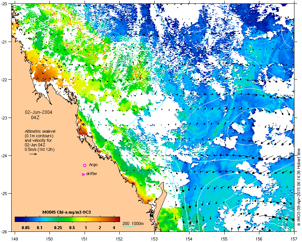Click the green colorbar region near 0.25
This screenshot has height=242, width=302.
(59, 219)
